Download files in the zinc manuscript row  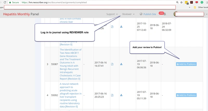tap(121, 27)
